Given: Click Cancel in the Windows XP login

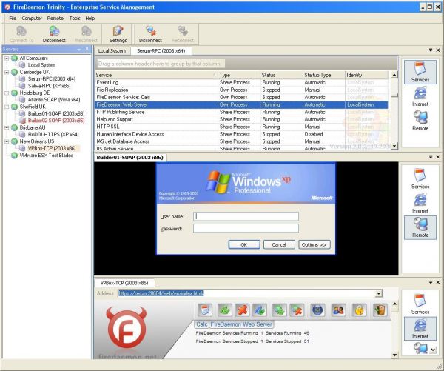Looking at the screenshot, I should [x=279, y=244].
